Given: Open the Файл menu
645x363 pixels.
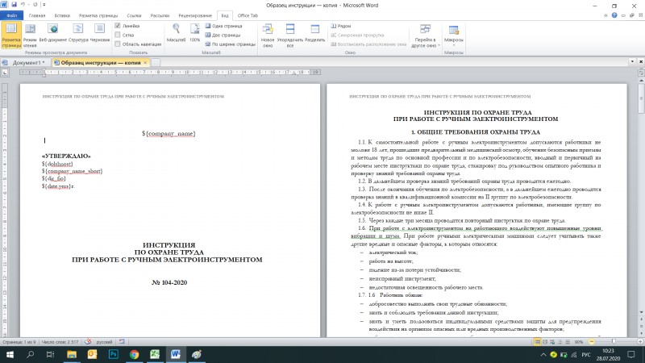Looking at the screenshot, I should pos(12,15).
